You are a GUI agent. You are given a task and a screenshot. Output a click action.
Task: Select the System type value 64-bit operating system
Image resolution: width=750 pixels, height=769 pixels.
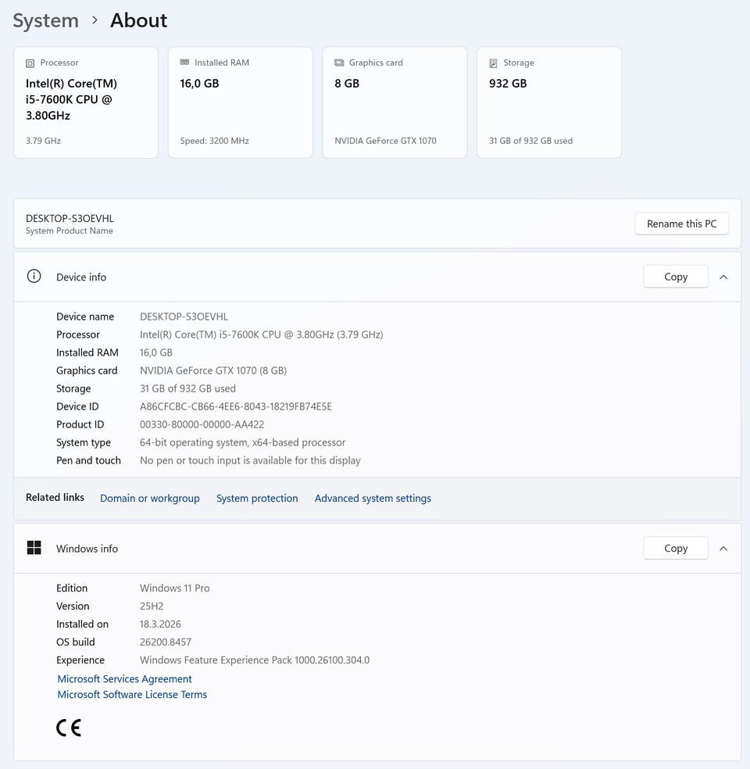[243, 442]
